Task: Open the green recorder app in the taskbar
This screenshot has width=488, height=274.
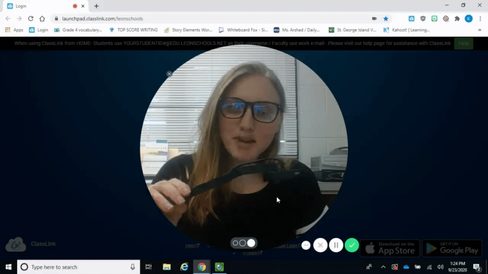Action: tap(219, 267)
